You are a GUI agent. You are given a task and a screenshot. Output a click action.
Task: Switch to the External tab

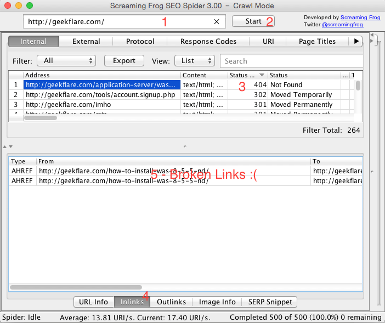[x=86, y=41]
